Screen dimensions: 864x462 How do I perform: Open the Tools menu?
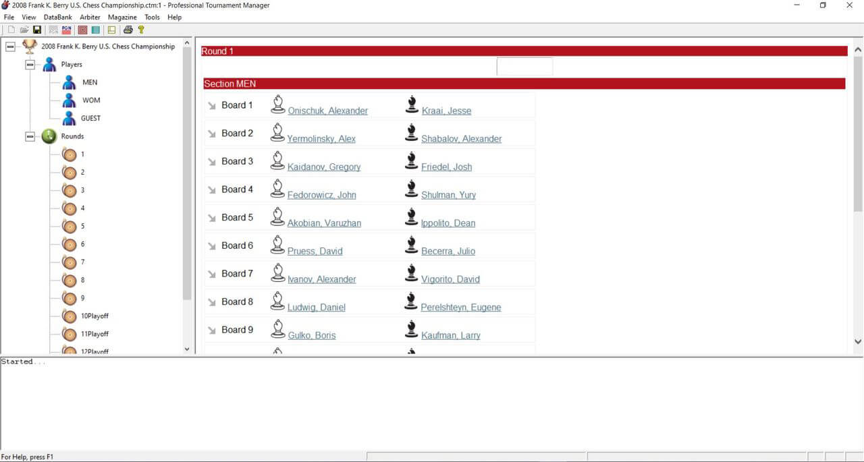pyautogui.click(x=152, y=17)
